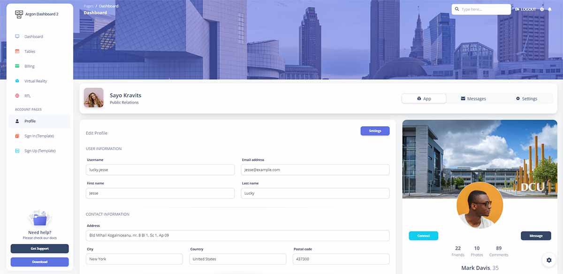Click inside the search field
The width and height of the screenshot is (563, 274).
481,9
